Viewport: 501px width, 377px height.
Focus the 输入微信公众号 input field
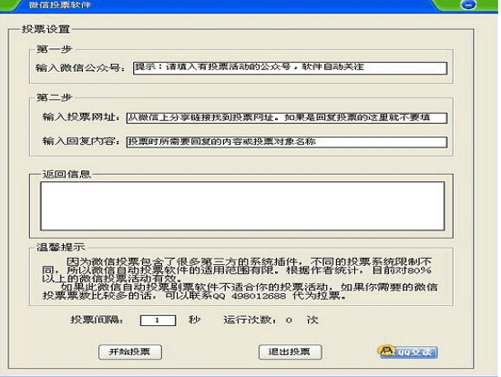[x=290, y=68]
